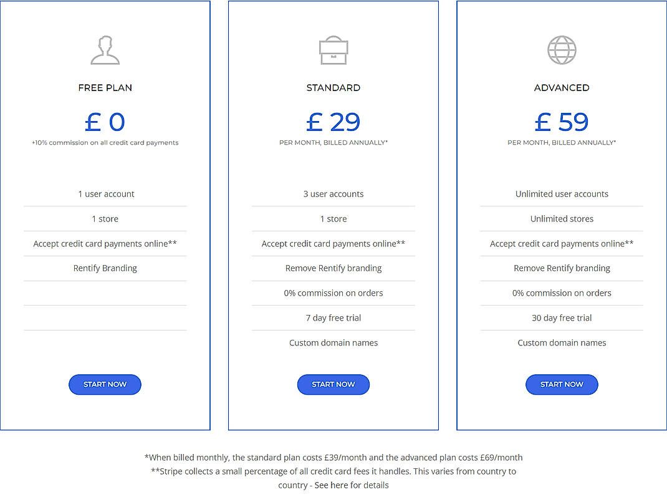Viewport: 667px width, 497px height.
Task: Click '30 day free trial' feature row
Action: 562,318
